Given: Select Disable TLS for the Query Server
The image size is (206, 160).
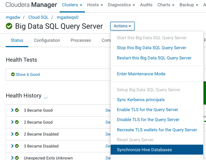Looking at the screenshot, I should (x=148, y=120).
